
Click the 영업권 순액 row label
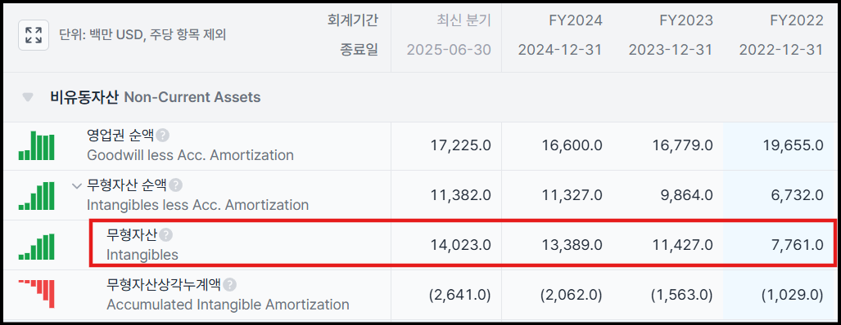pos(120,136)
